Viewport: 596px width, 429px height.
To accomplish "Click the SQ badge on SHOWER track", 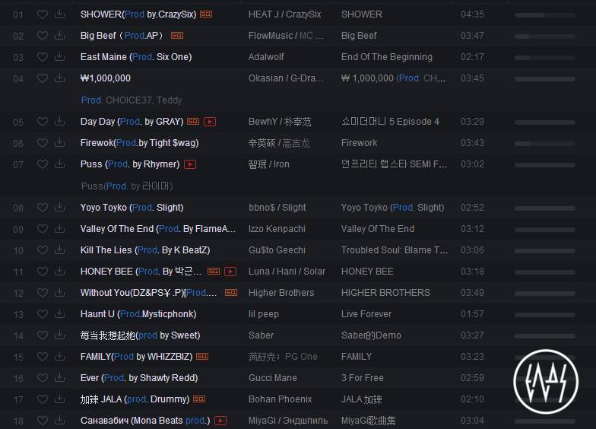I will pos(206,14).
